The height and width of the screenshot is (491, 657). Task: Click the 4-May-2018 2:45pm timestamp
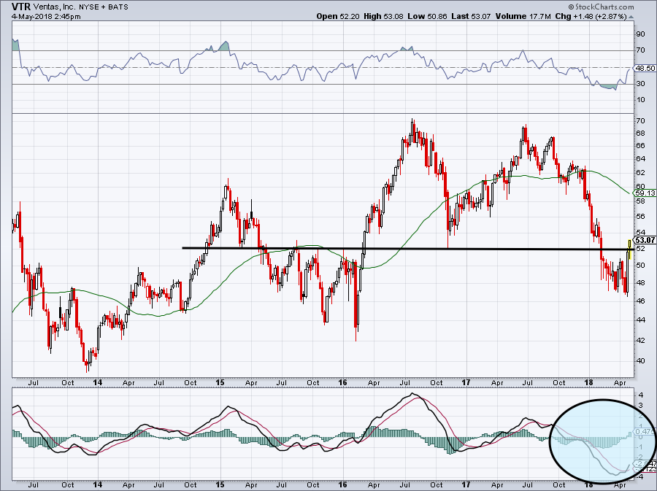pyautogui.click(x=46, y=16)
